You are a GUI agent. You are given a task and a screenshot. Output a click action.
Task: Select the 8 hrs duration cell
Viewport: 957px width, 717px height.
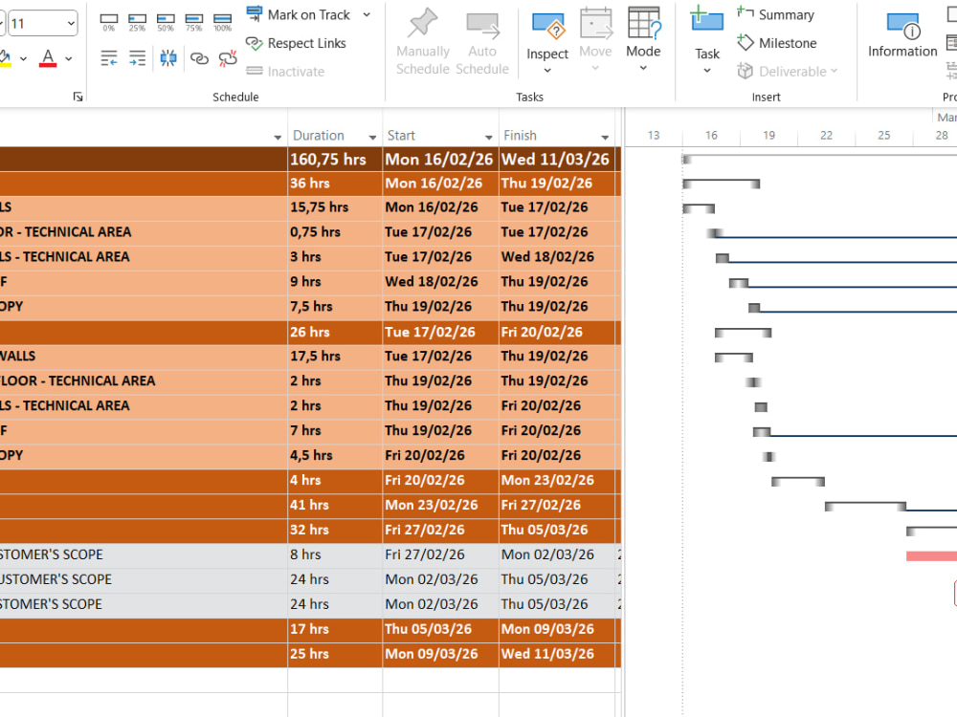[x=335, y=554]
